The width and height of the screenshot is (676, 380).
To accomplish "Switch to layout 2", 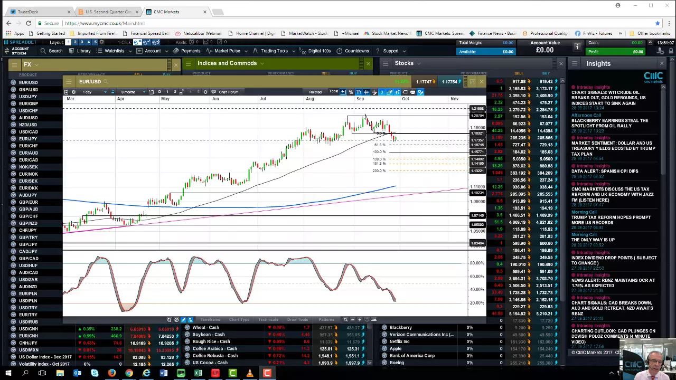I will tap(75, 42).
